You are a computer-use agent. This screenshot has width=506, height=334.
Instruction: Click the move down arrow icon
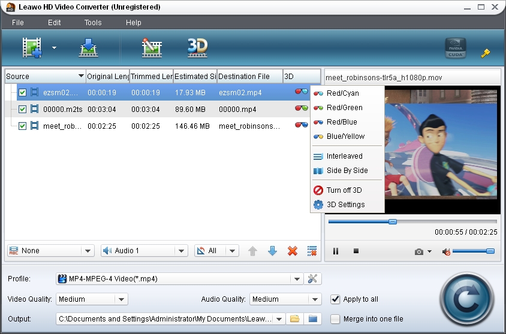click(272, 251)
